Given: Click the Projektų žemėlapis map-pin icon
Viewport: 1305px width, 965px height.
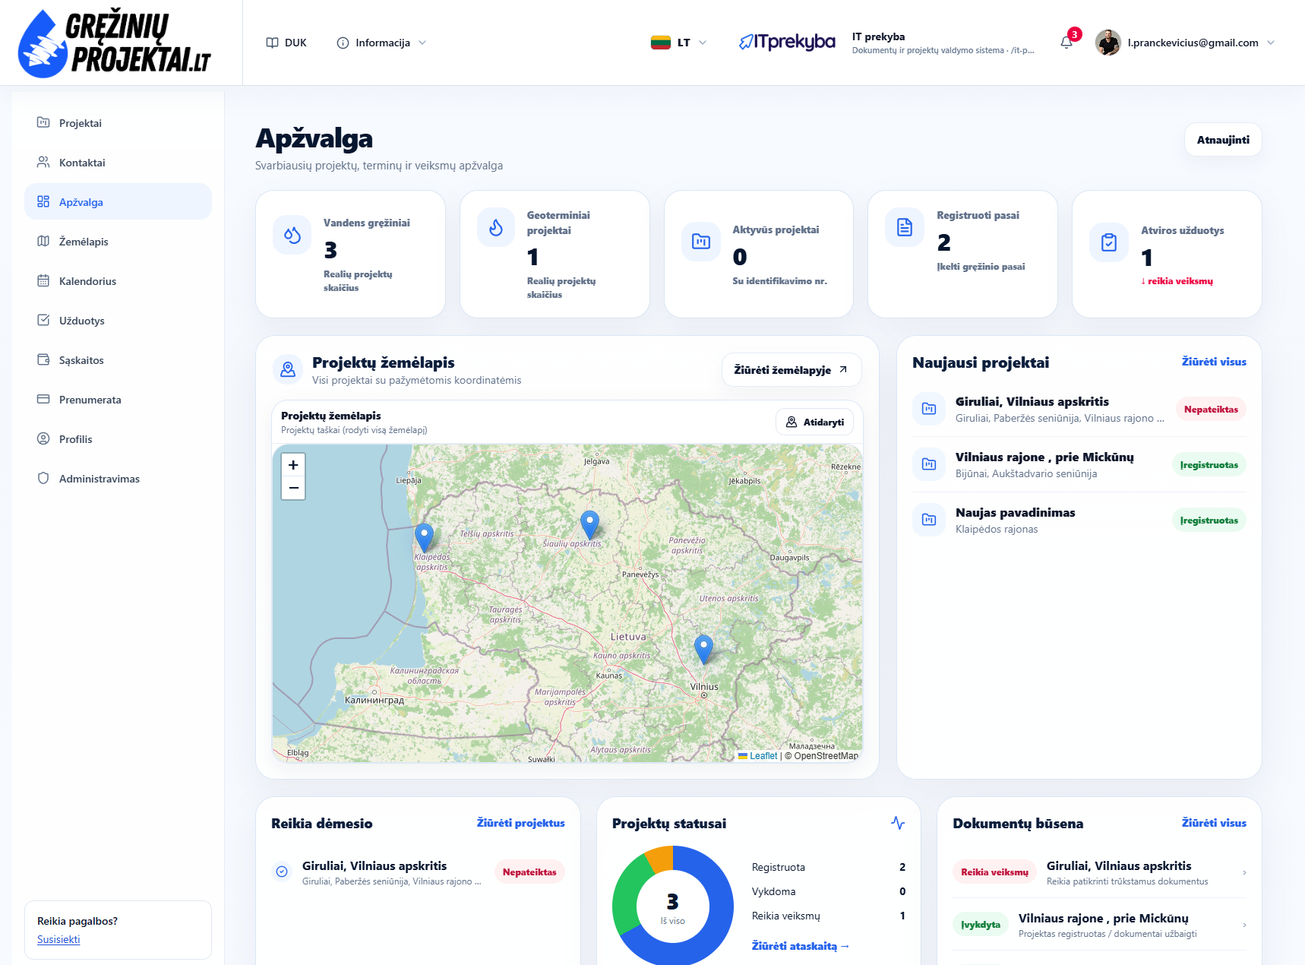Looking at the screenshot, I should 288,369.
